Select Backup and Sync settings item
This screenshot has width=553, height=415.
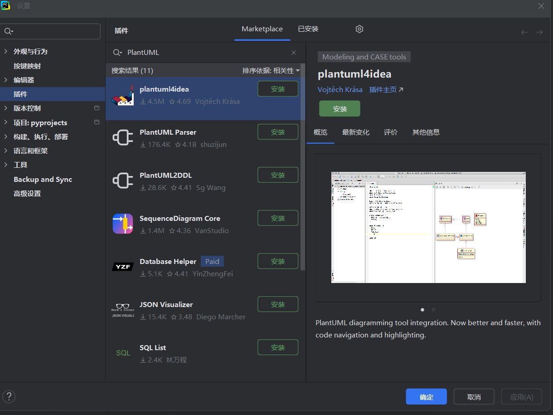(x=43, y=179)
